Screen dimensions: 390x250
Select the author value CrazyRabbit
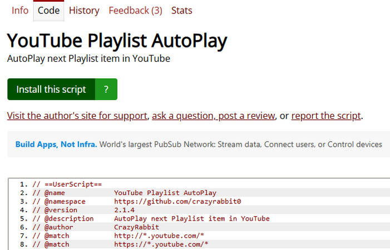point(136,227)
